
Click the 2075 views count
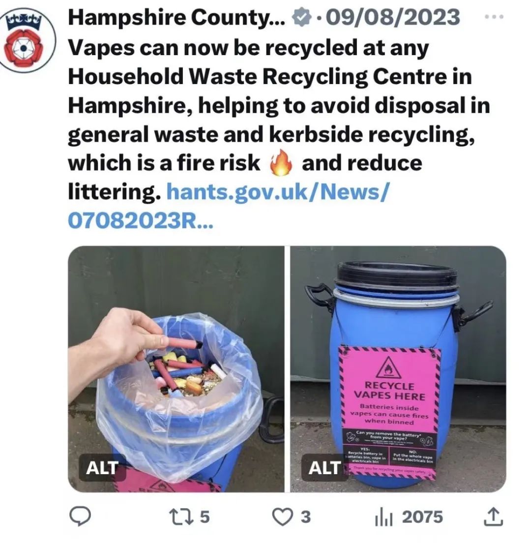(x=422, y=517)
